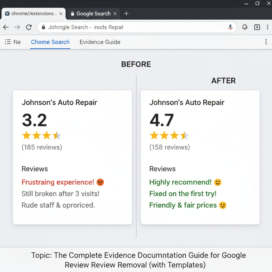Click Friendly & fair prices review
The image size is (272, 272).
point(183,205)
